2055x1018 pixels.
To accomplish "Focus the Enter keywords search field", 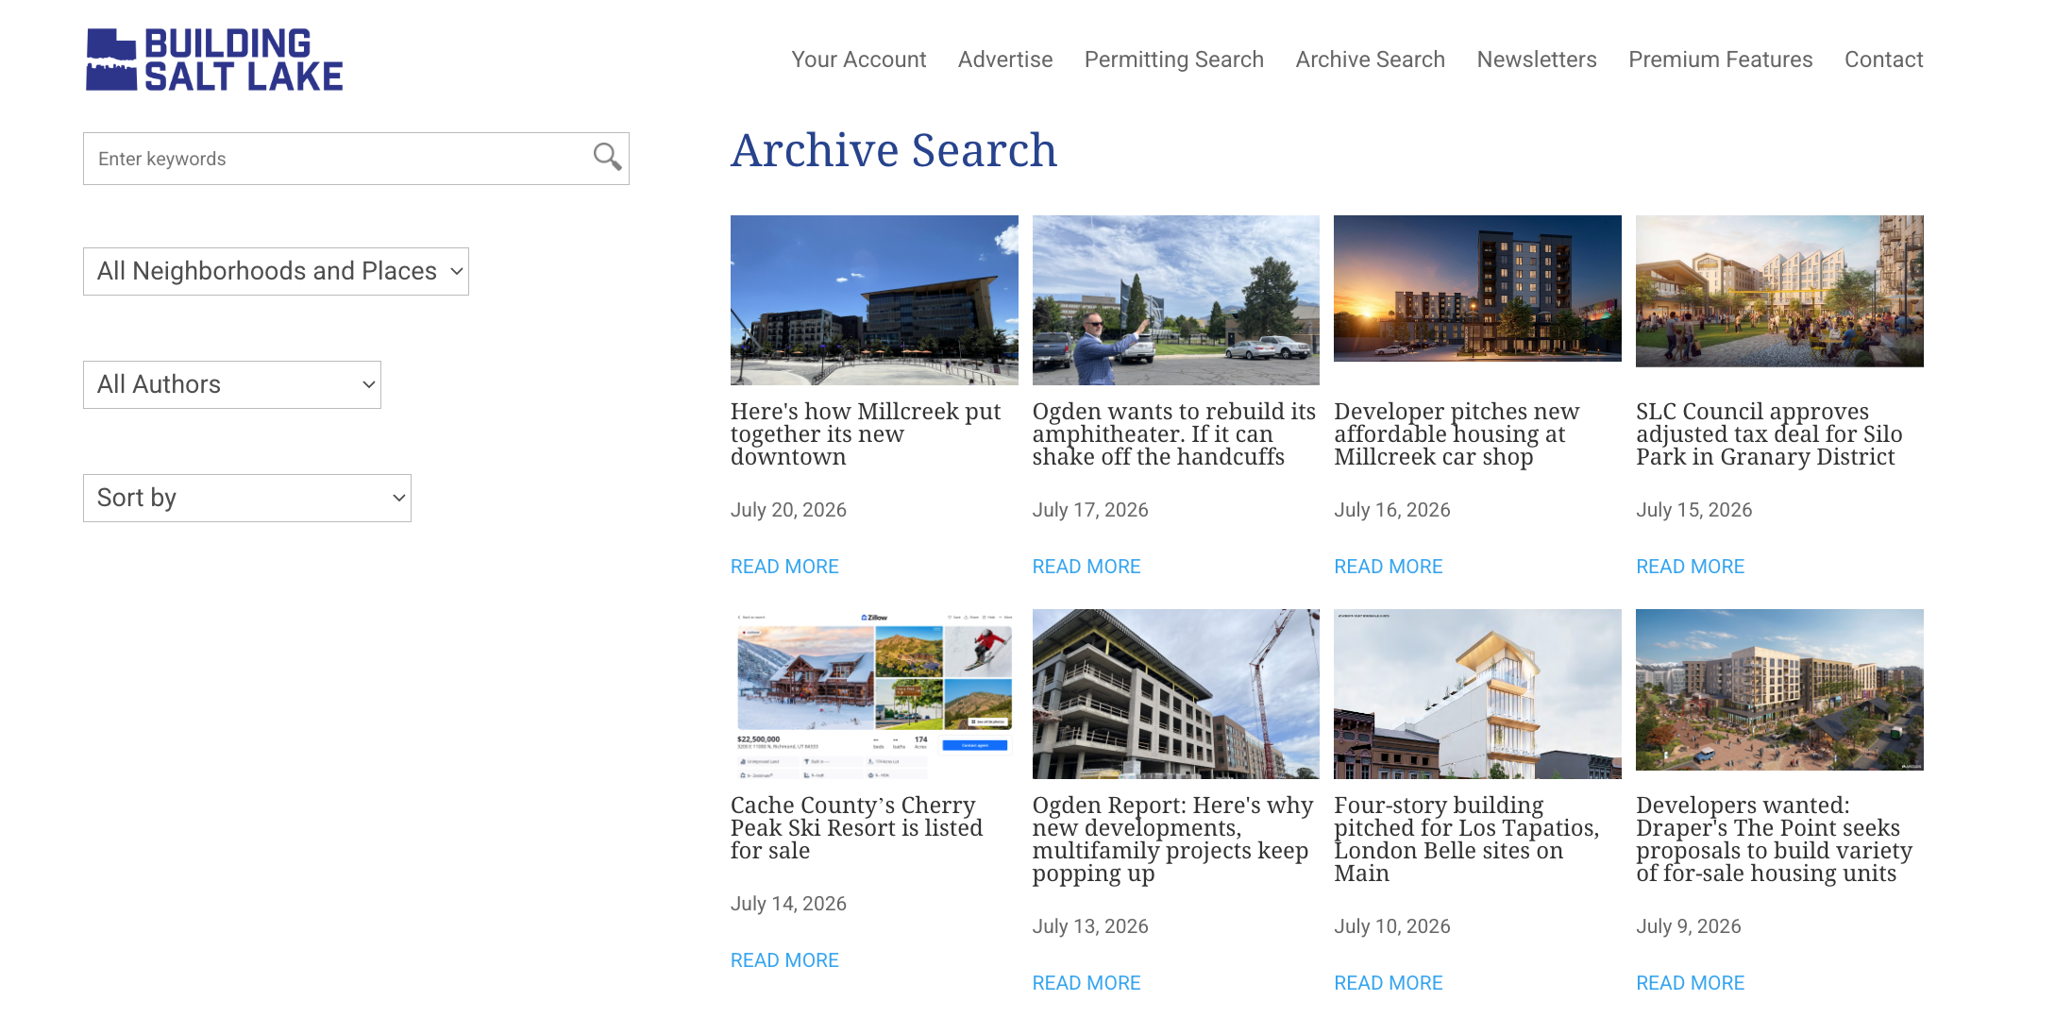I will pos(356,159).
